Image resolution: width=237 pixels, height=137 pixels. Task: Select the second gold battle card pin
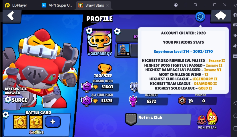coord(36,122)
